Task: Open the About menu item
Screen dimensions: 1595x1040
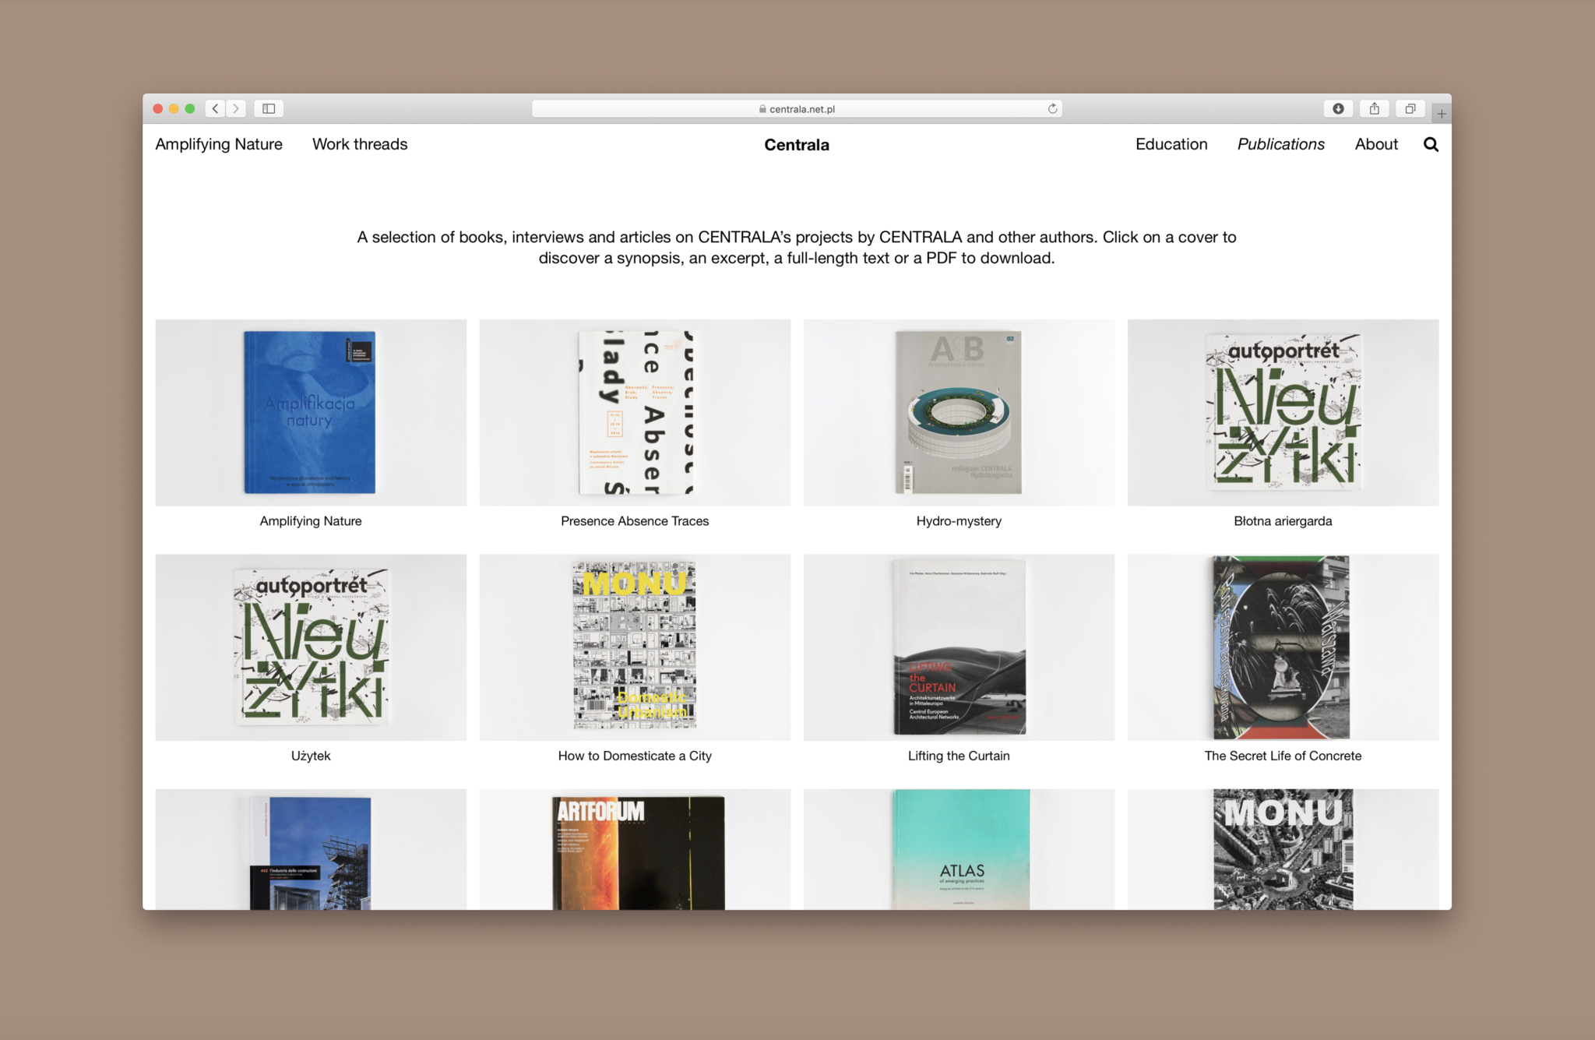Action: click(x=1376, y=144)
